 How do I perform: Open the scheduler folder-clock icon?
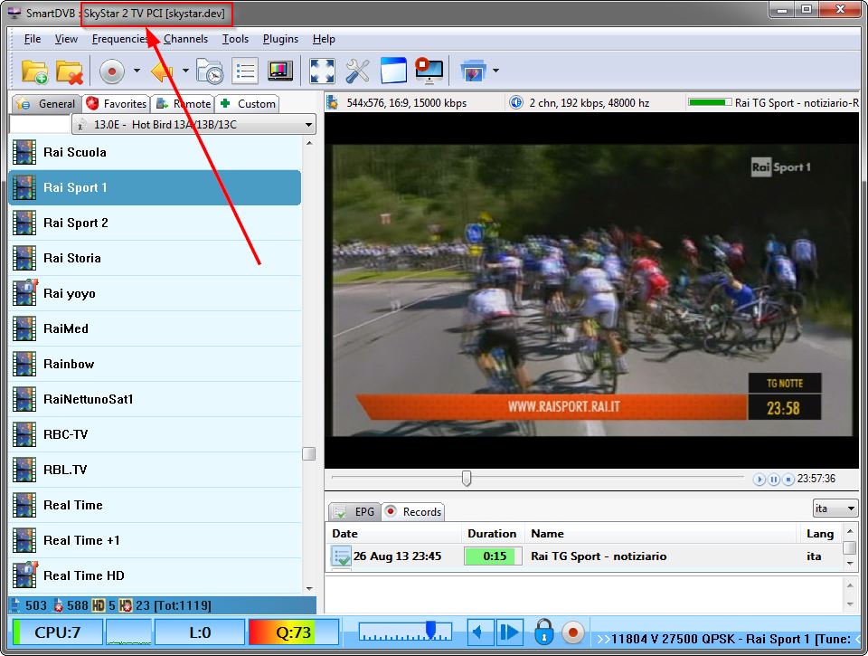tap(210, 71)
